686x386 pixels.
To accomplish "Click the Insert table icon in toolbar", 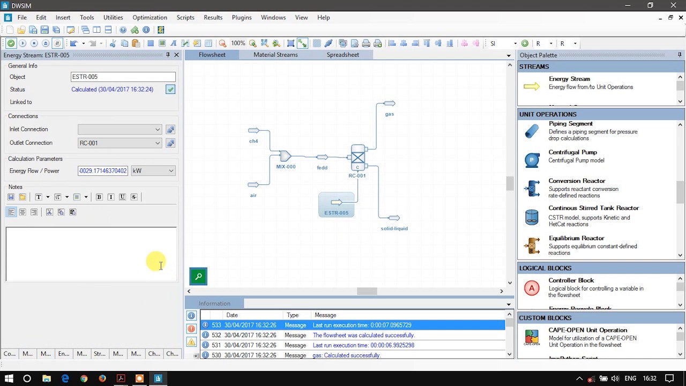I will coord(208,43).
